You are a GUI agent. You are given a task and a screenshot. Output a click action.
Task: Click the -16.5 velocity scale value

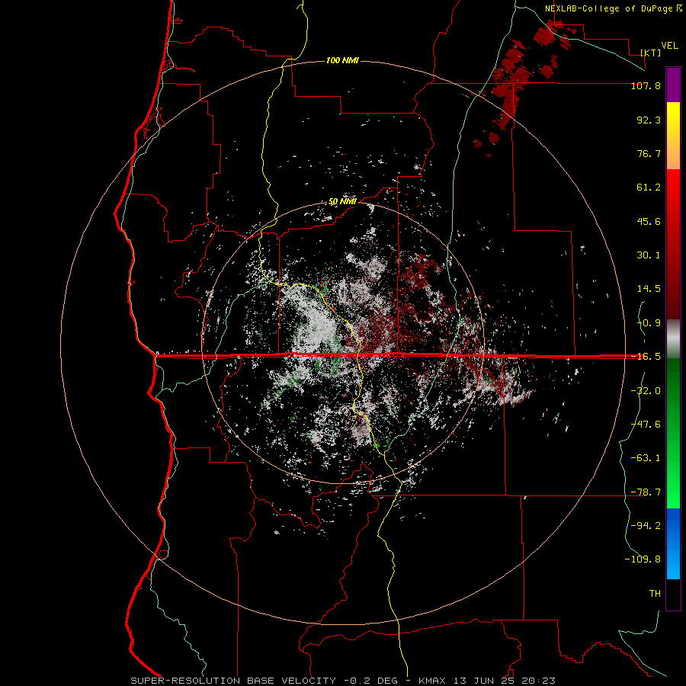pyautogui.click(x=646, y=357)
